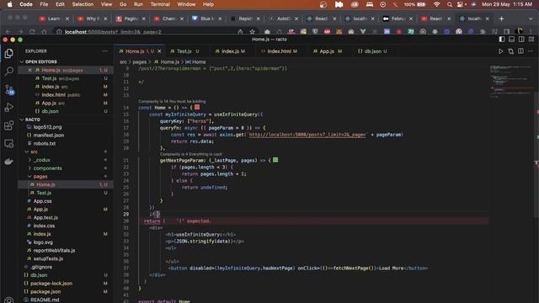This screenshot has height=303, width=539.
Task: Open package-lock.json in the file tree
Action: click(51, 284)
